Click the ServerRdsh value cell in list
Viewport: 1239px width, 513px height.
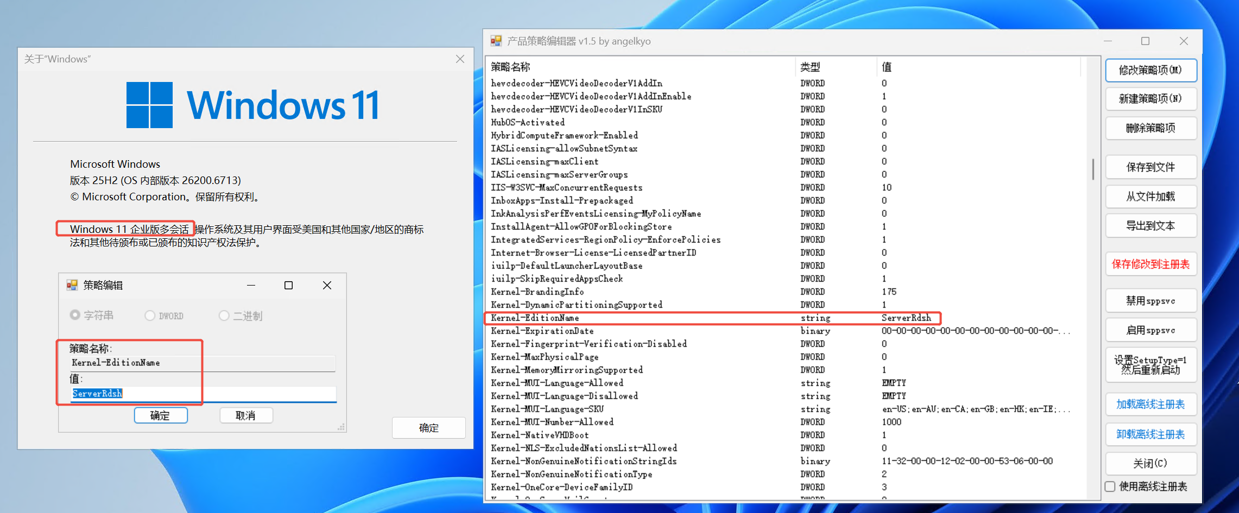(906, 318)
